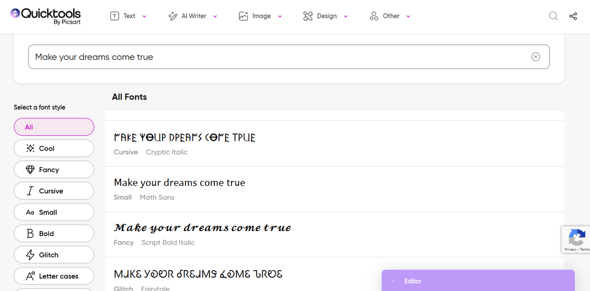
Task: Click the Bold B icon
Action: click(30, 233)
